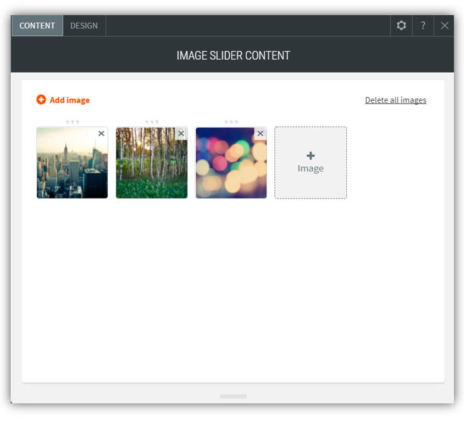464x421 pixels.
Task: Open the settings gear icon
Action: [401, 25]
